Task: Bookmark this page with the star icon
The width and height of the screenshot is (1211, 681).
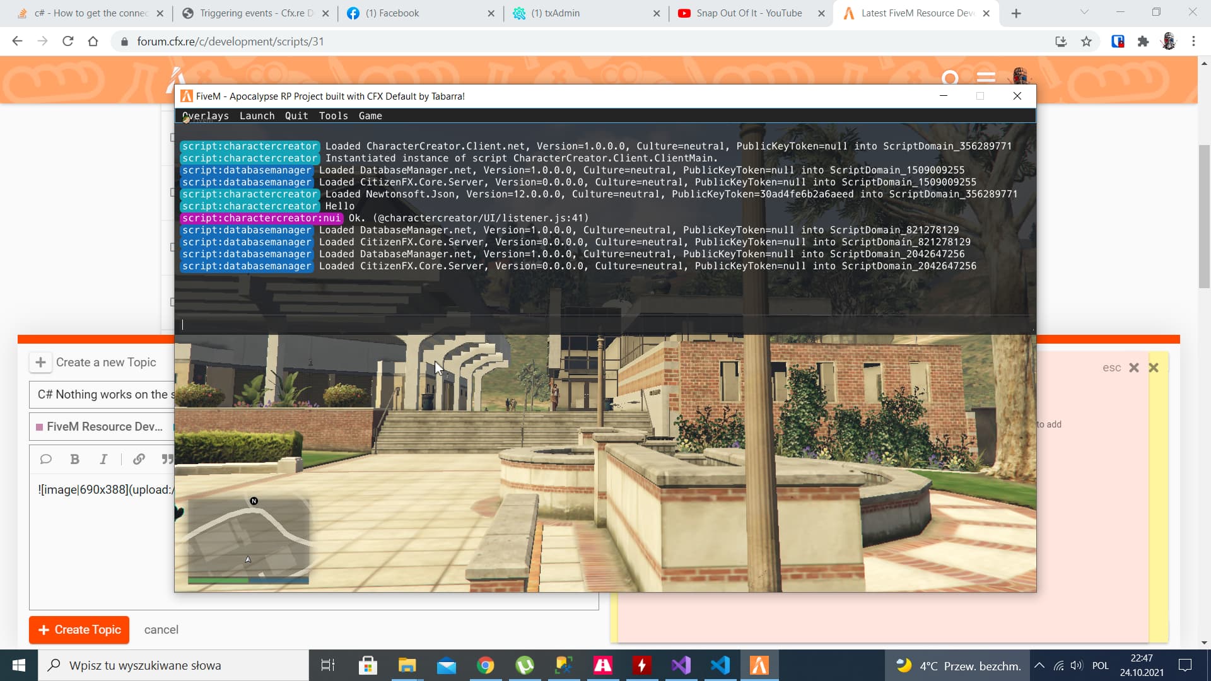Action: click(x=1086, y=42)
